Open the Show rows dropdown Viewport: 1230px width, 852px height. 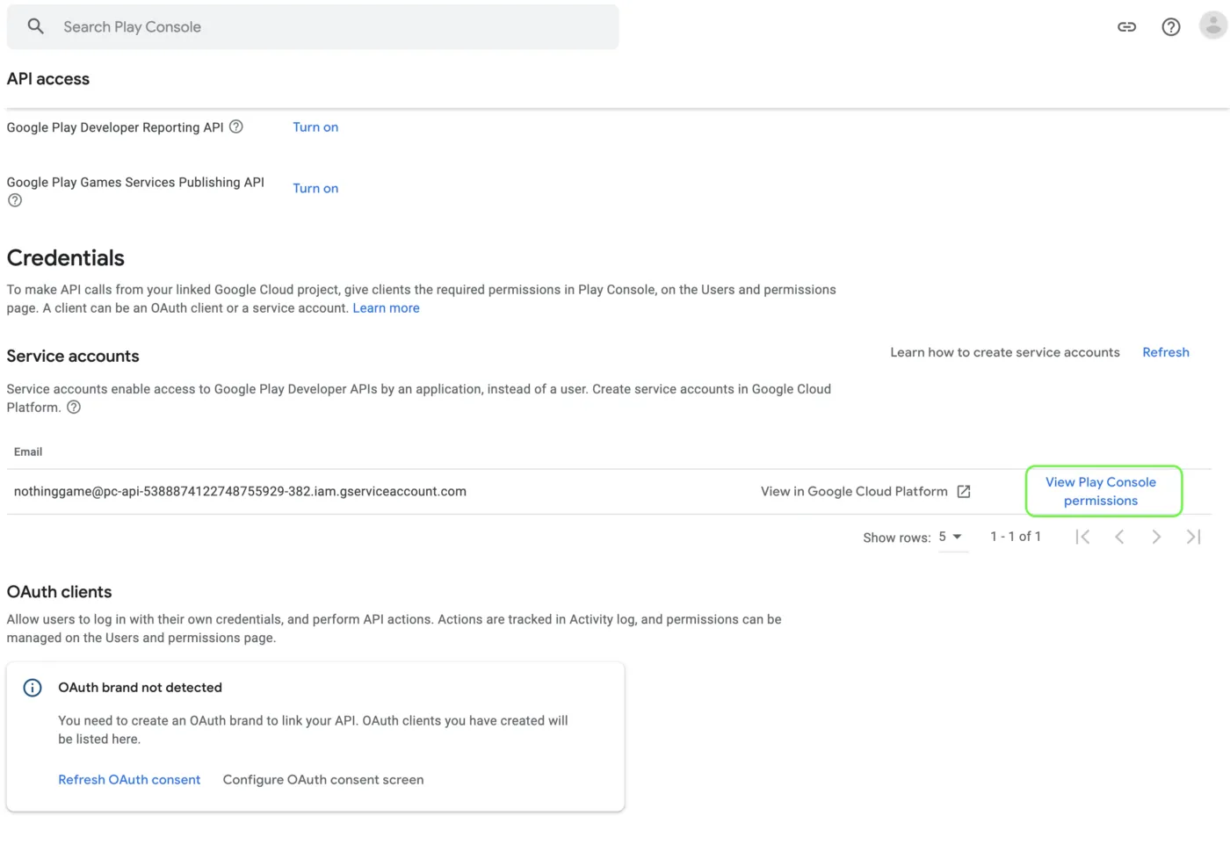tap(951, 537)
